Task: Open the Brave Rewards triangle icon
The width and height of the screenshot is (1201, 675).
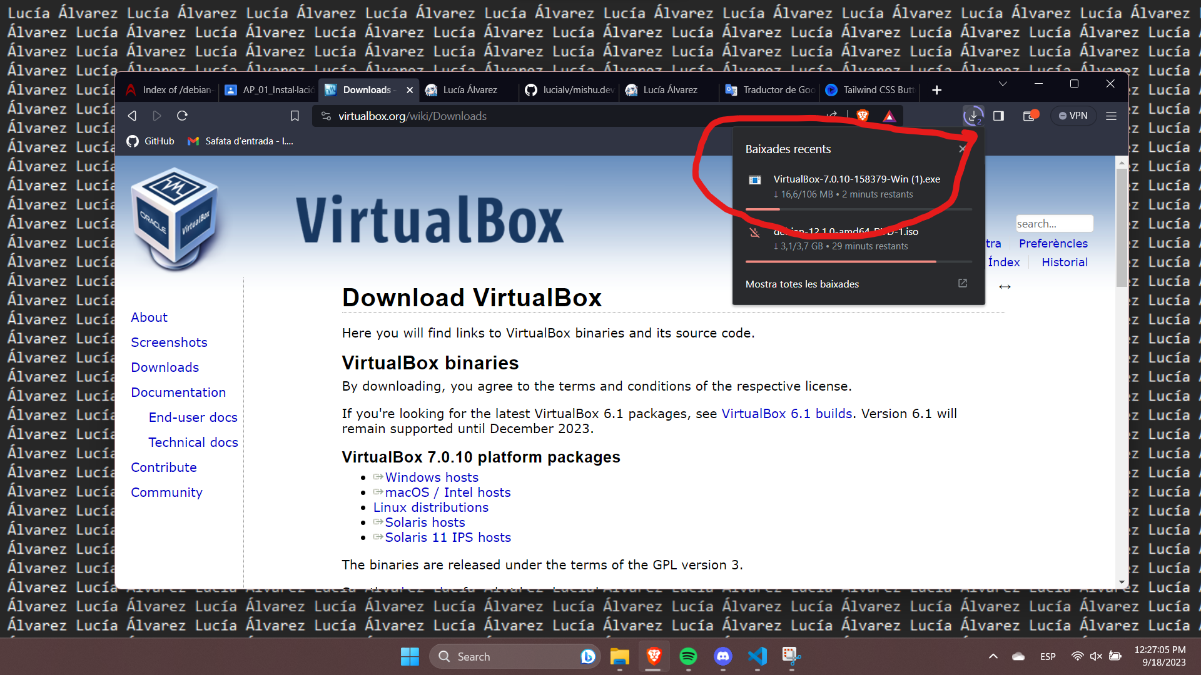Action: [x=889, y=116]
